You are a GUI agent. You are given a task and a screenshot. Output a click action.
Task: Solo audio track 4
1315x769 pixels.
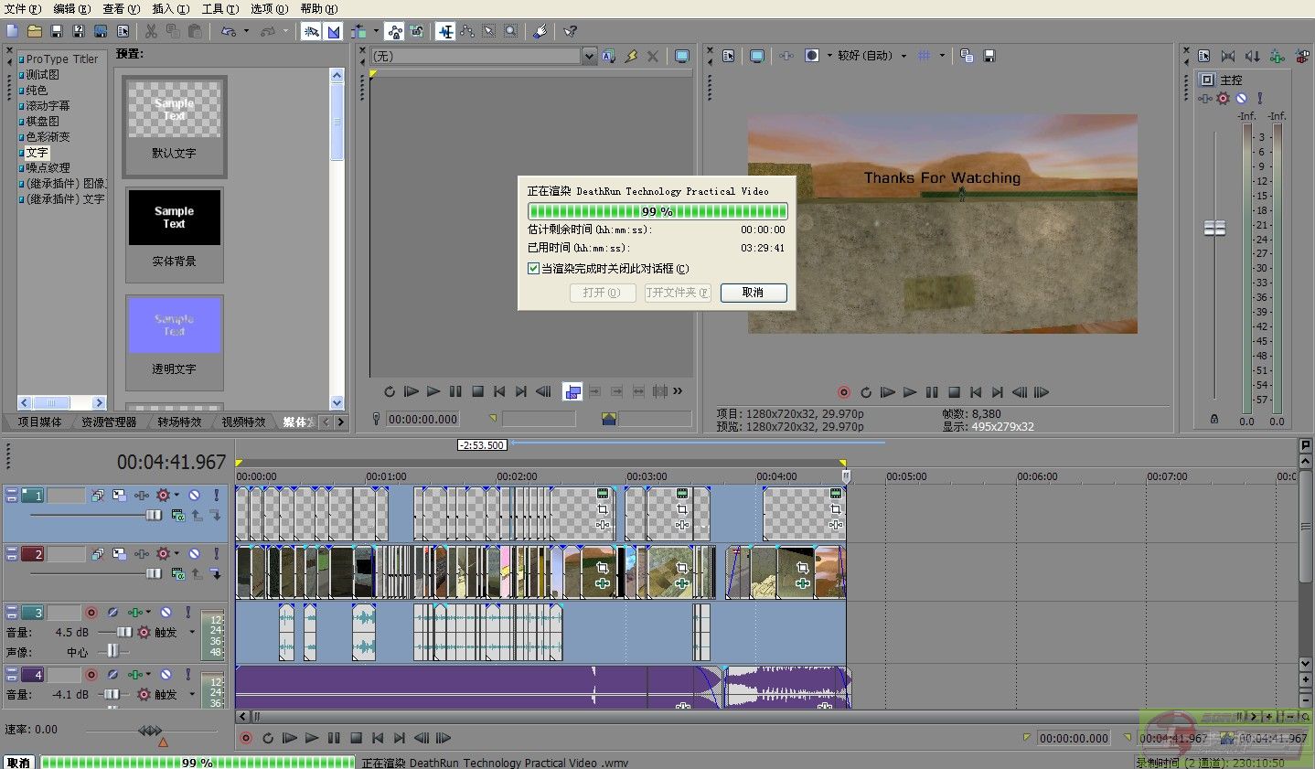click(188, 674)
